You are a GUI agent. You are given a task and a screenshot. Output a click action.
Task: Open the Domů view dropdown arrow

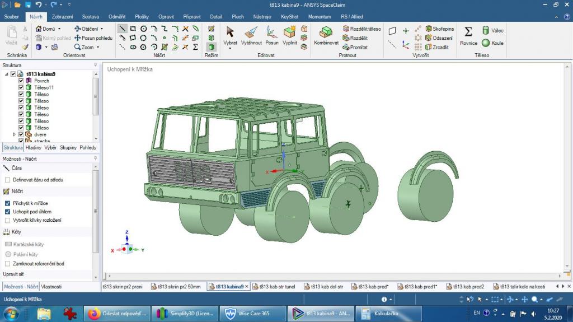(59, 29)
